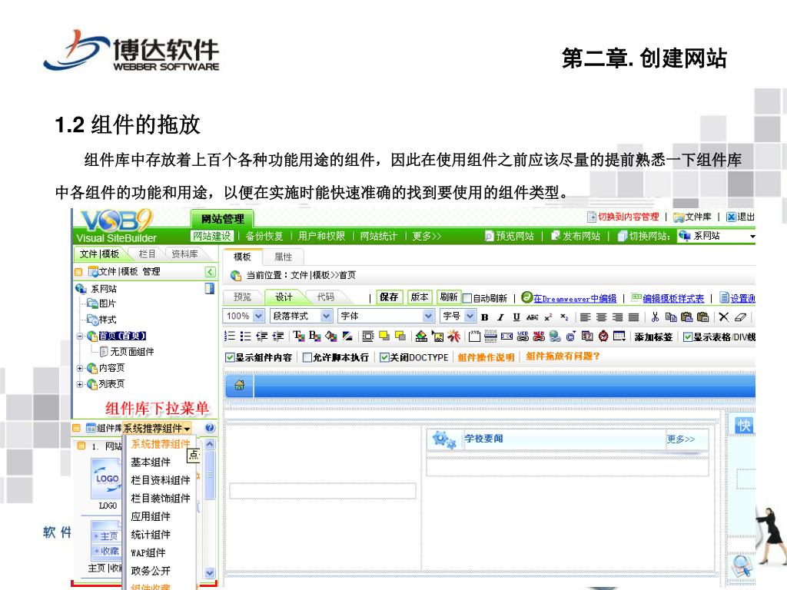
Task: Delete with the X icon
Action: point(723,317)
